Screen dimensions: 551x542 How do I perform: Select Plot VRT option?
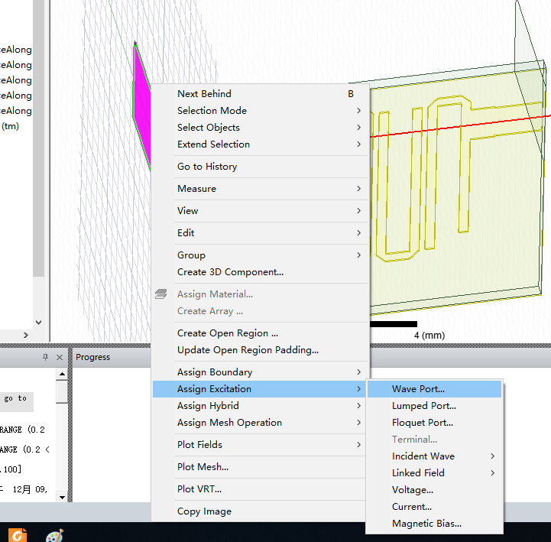259,489
